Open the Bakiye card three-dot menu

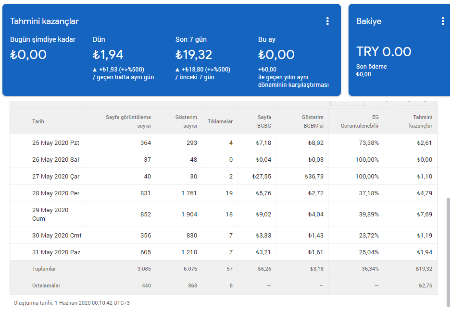442,21
